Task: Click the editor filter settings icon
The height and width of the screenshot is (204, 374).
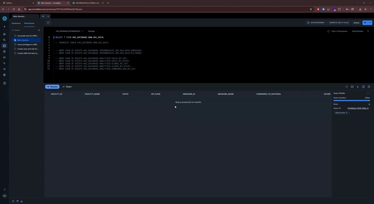Action: [48, 23]
